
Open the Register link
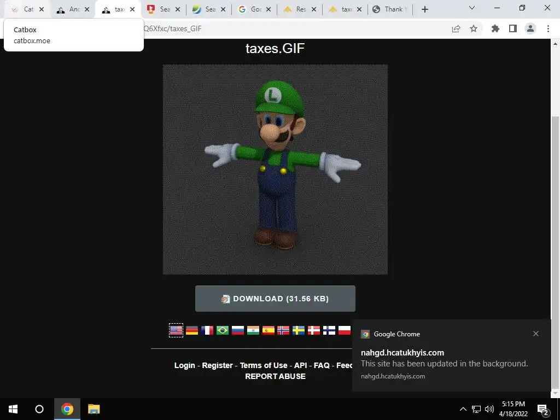[218, 365]
